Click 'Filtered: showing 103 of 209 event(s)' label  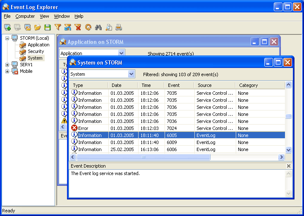[x=180, y=74]
